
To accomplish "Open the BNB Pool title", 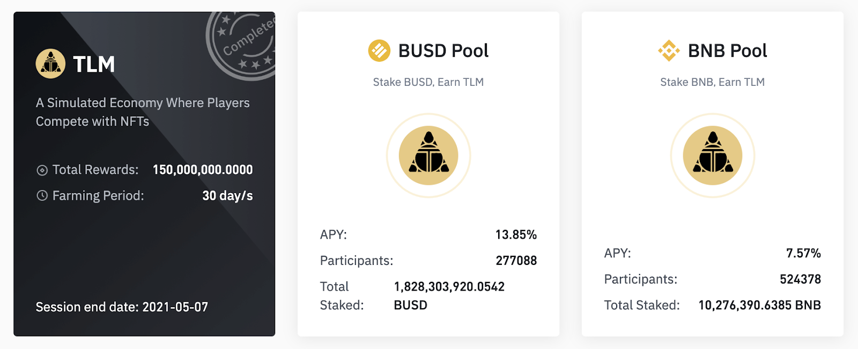I will point(727,51).
